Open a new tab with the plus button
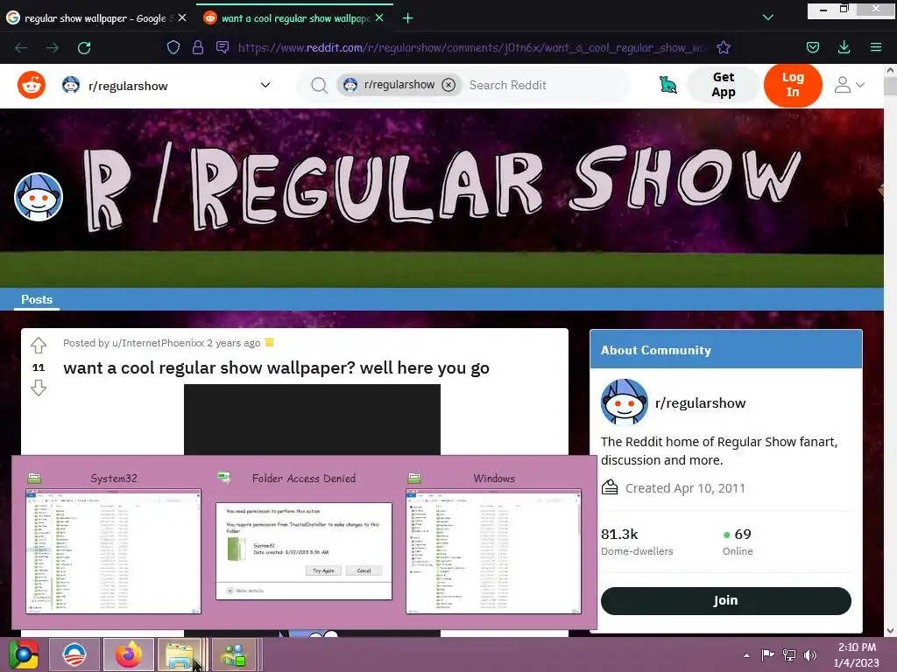Screen dimensions: 897x672 tap(407, 18)
